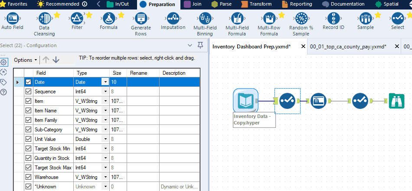Uncheck the Date field checkbox
This screenshot has height=191, width=412.
pos(28,82)
